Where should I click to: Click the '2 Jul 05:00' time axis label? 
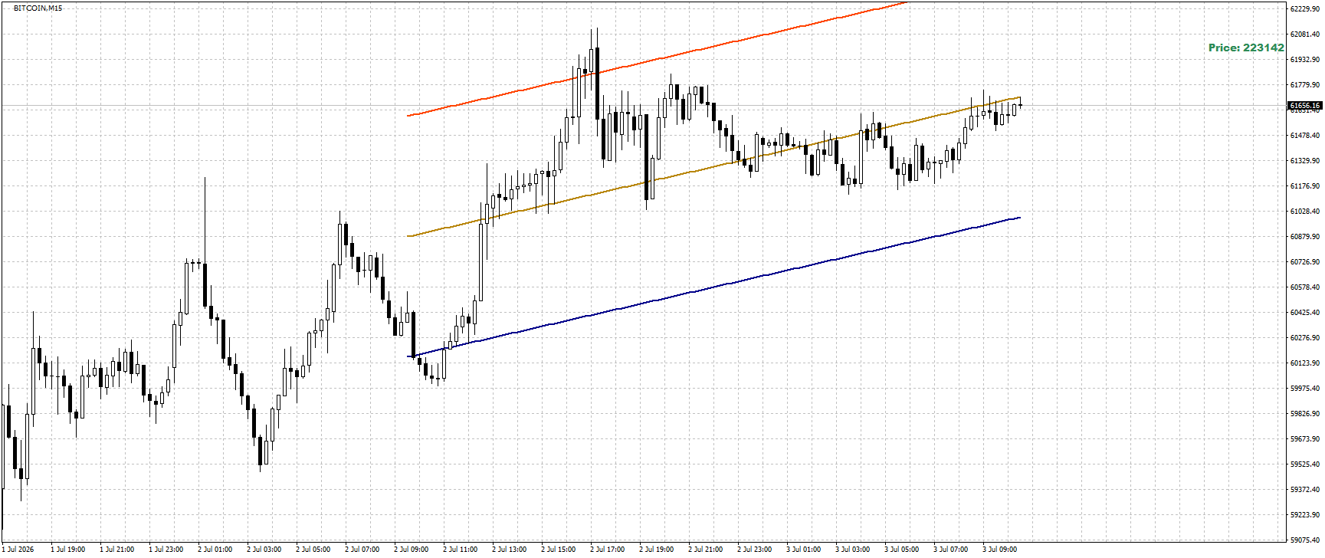(313, 550)
